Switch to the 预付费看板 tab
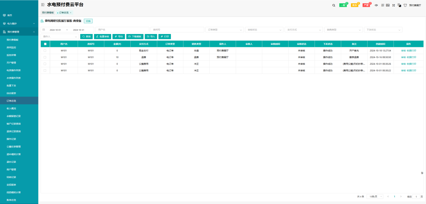Viewport: 426px width, 204px height. pyautogui.click(x=48, y=13)
